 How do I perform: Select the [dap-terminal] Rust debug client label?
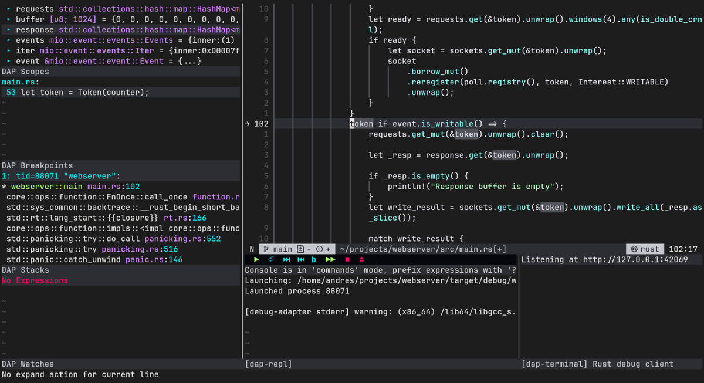pos(597,364)
